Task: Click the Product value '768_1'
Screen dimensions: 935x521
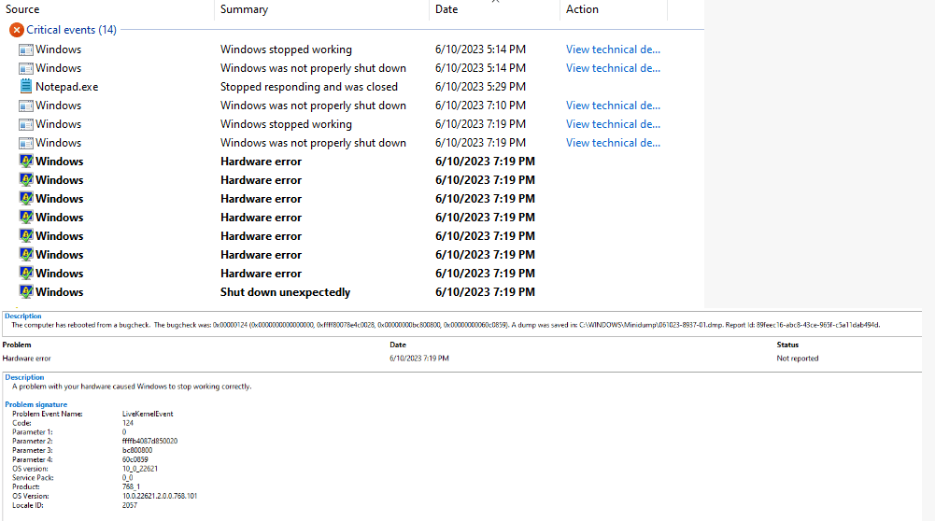Action: pyautogui.click(x=131, y=486)
